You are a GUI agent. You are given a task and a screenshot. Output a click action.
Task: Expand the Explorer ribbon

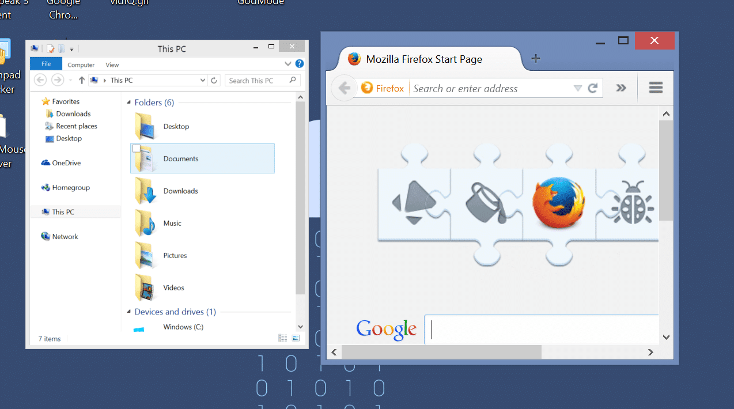pos(288,64)
